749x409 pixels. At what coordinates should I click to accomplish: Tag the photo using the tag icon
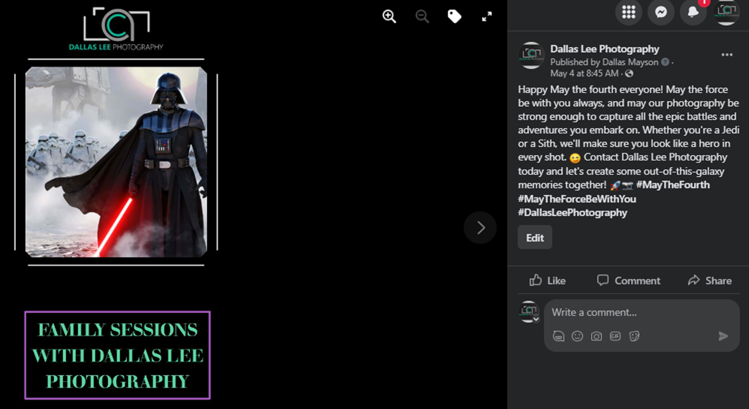click(x=455, y=16)
